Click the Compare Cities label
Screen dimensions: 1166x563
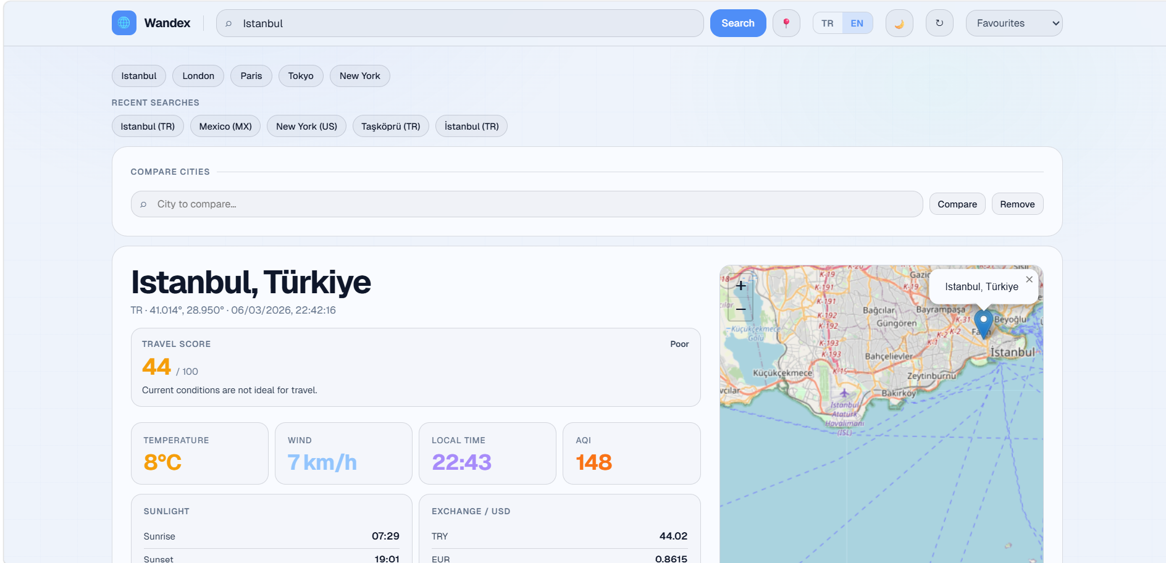[x=170, y=172]
